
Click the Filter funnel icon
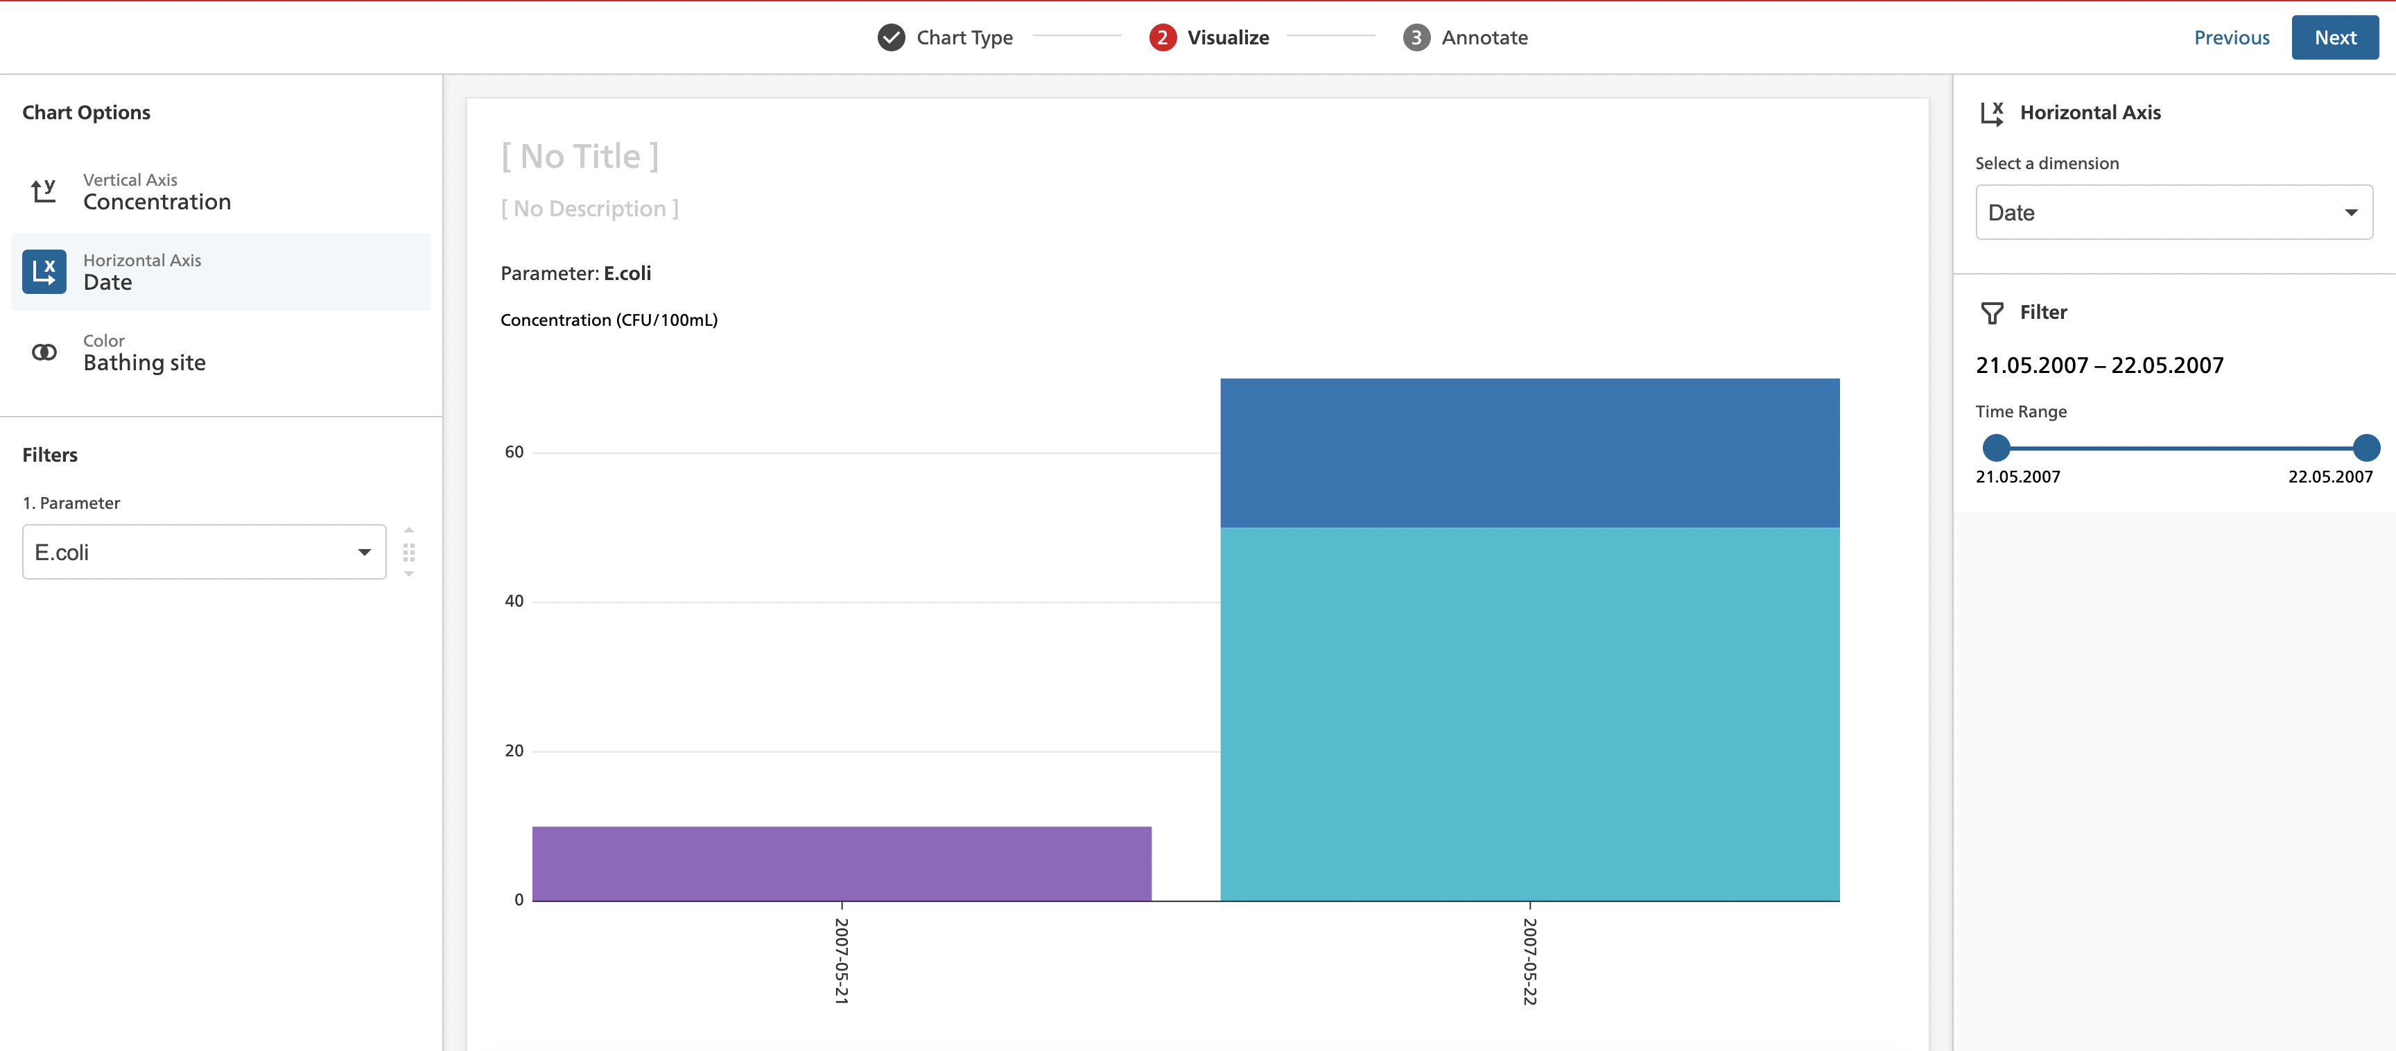1991,313
